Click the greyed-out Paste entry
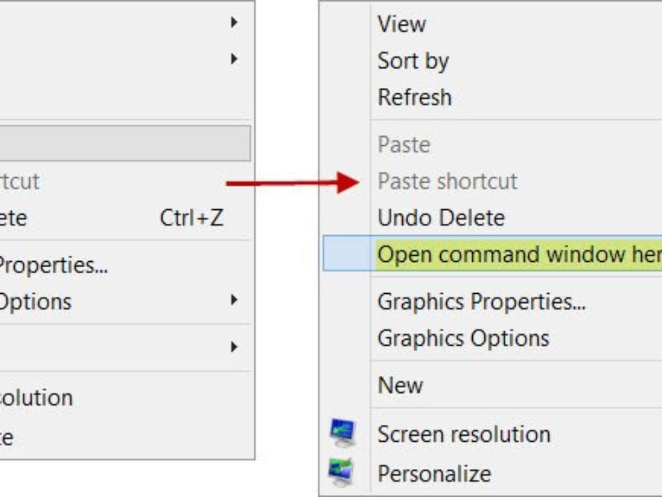The height and width of the screenshot is (497, 662). pyautogui.click(x=404, y=145)
